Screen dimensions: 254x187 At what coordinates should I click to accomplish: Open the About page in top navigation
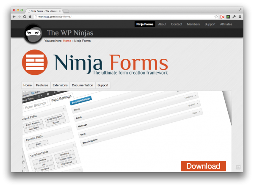point(162,24)
